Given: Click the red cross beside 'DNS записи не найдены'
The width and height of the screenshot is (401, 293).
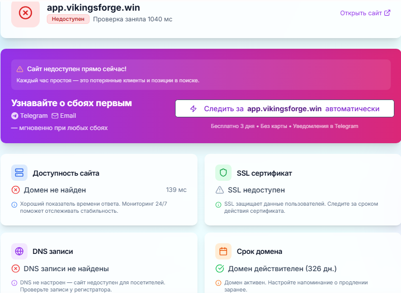Looking at the screenshot, I should pos(16,269).
